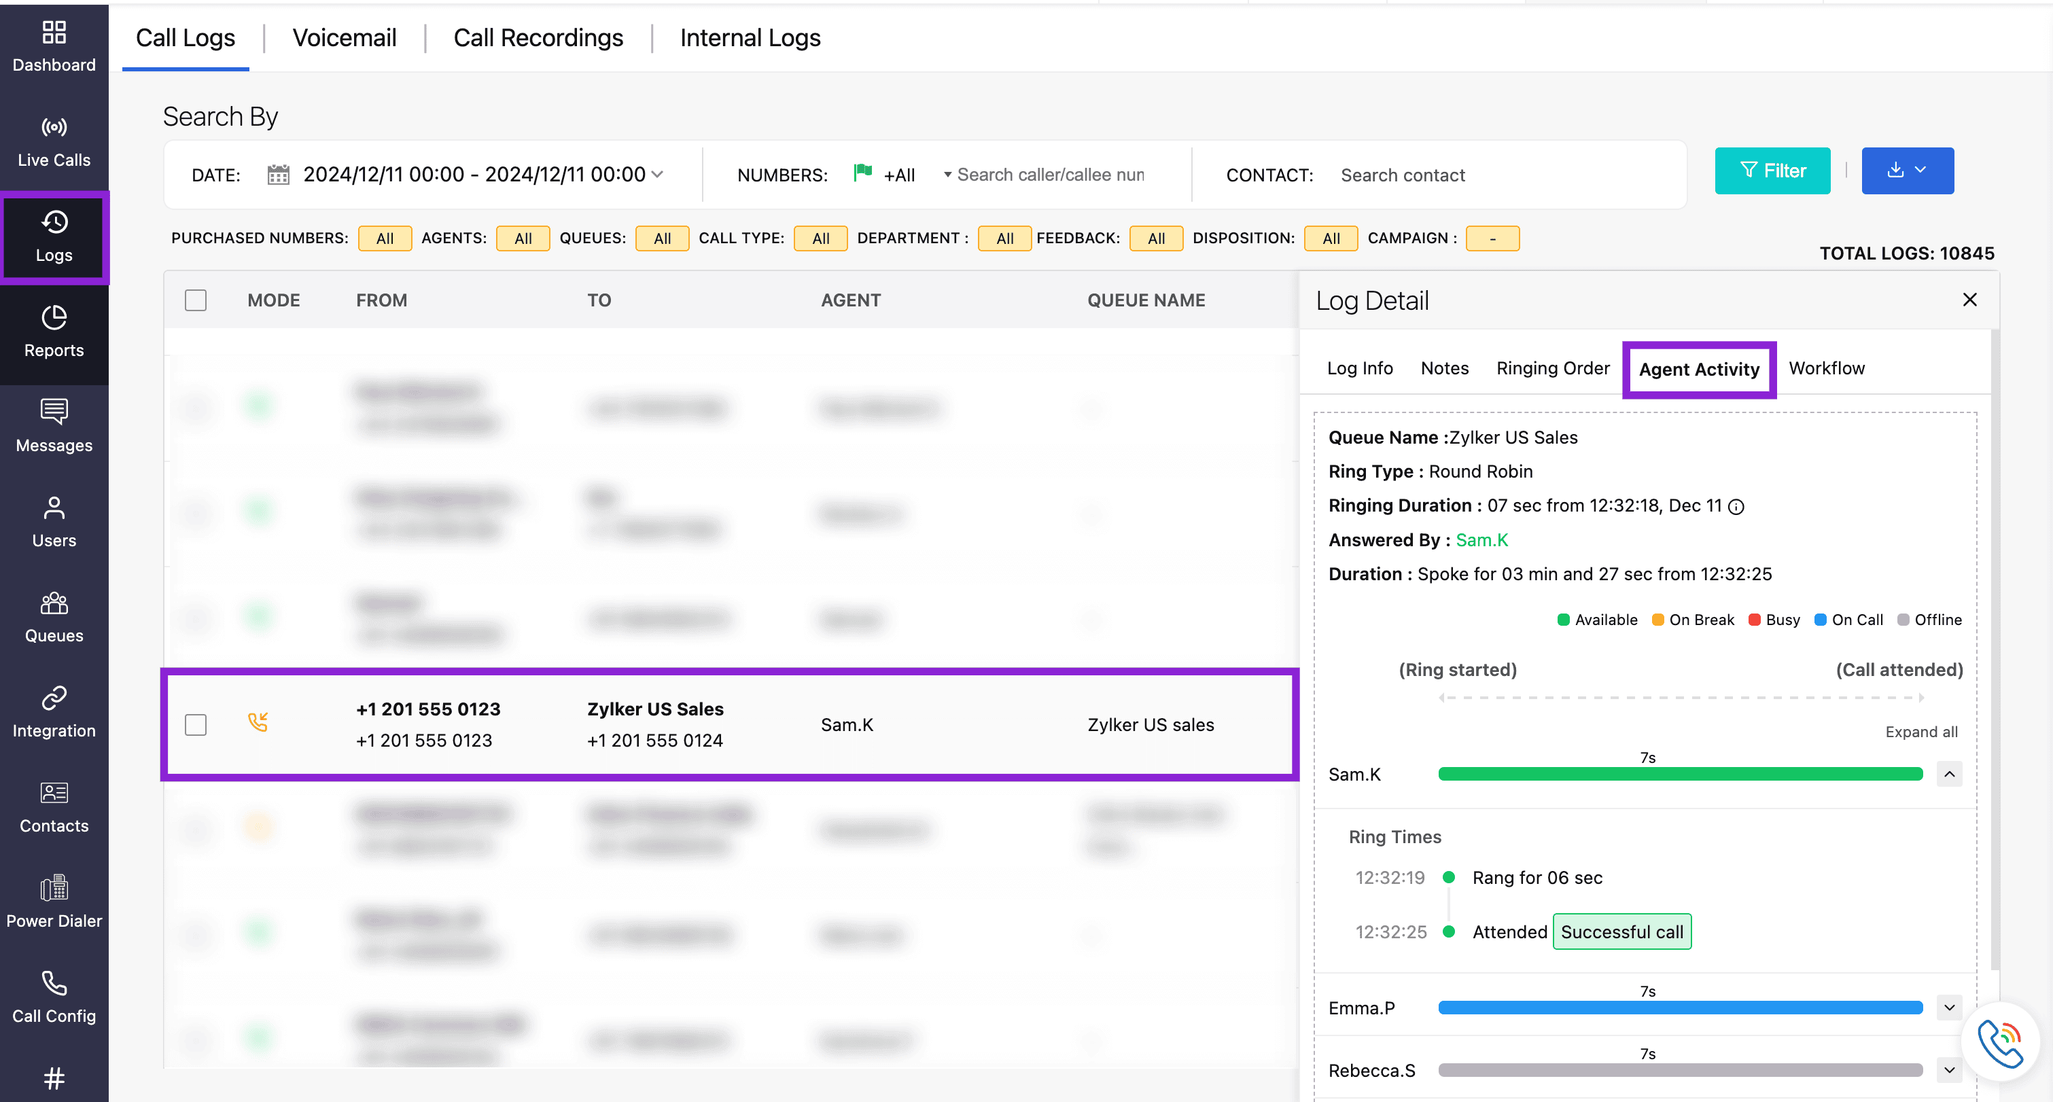Open Power Dialer section

(x=54, y=902)
